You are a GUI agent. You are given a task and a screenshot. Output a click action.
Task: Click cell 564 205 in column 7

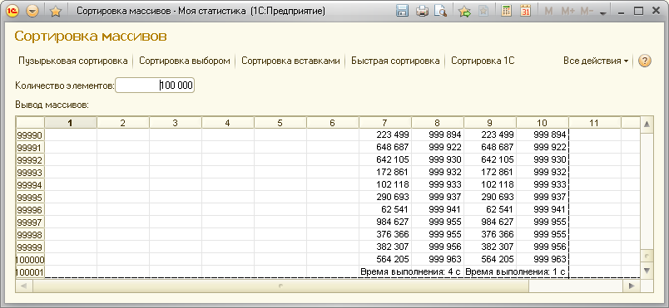(385, 260)
